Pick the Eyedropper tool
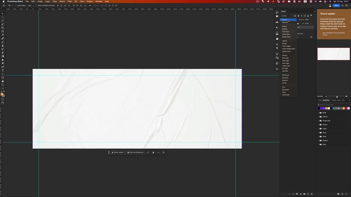The height and width of the screenshot is (197, 351). pos(3,35)
